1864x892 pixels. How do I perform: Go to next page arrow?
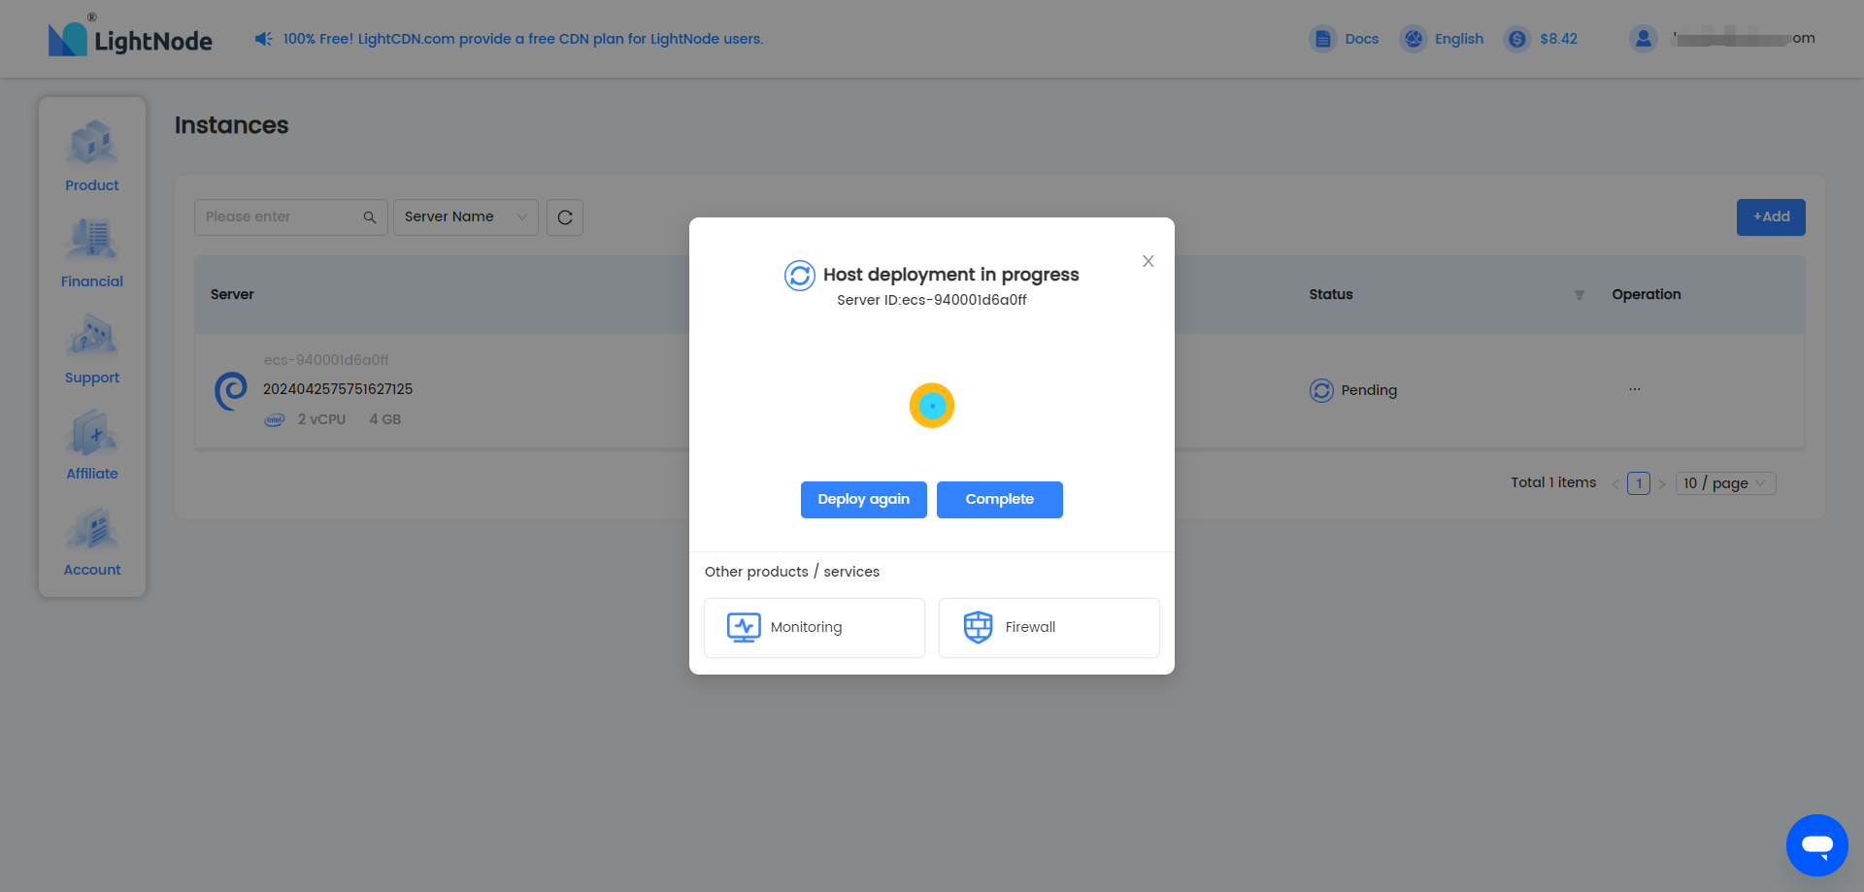1662,483
